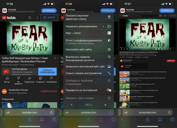The image size is (177, 128).
Task: Select Запросить настольный веб-сайт
Action: (x=88, y=66)
